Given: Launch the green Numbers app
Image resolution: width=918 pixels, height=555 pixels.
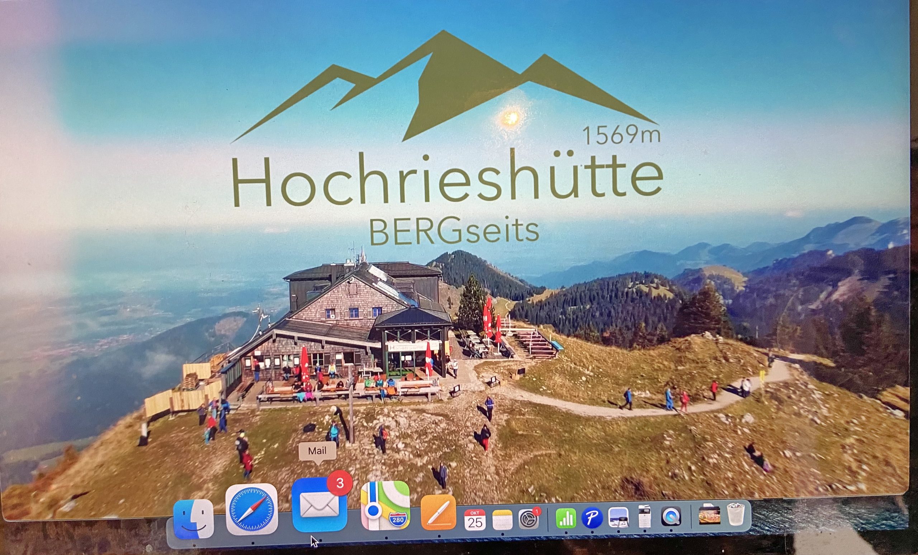Looking at the screenshot, I should 566,518.
